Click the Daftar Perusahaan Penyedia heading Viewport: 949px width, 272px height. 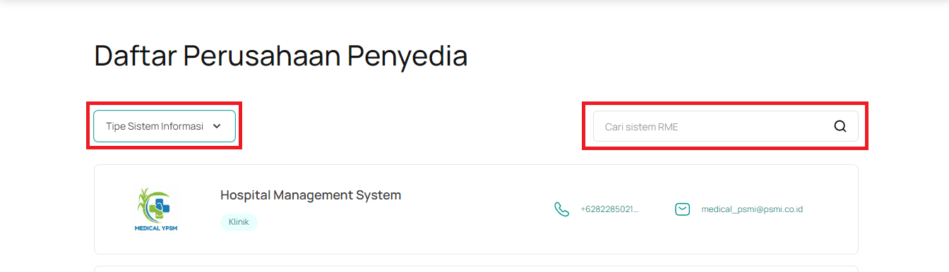pyautogui.click(x=281, y=56)
